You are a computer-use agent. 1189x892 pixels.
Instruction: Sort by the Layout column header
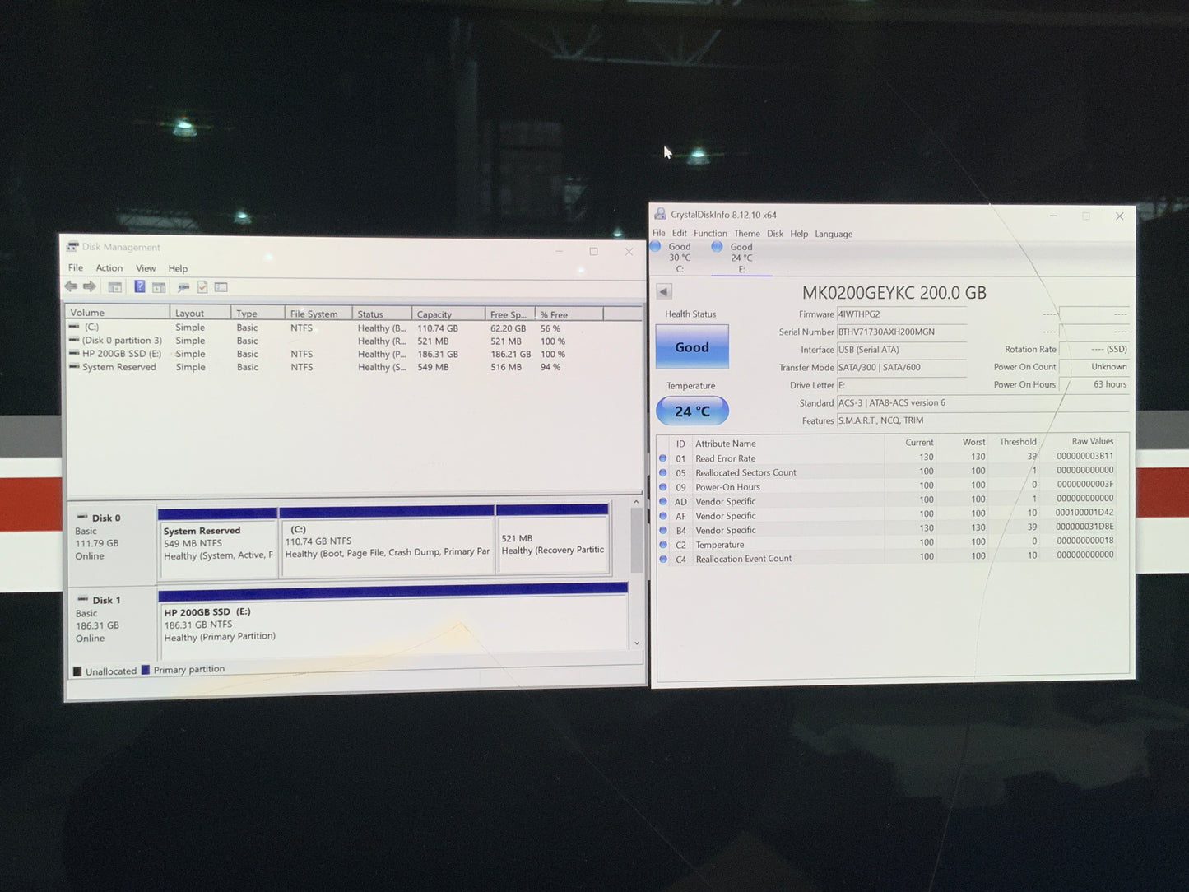point(200,314)
